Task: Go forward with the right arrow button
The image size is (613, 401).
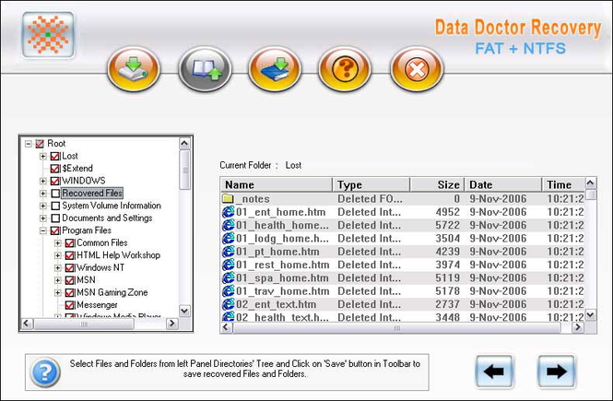Action: click(557, 372)
